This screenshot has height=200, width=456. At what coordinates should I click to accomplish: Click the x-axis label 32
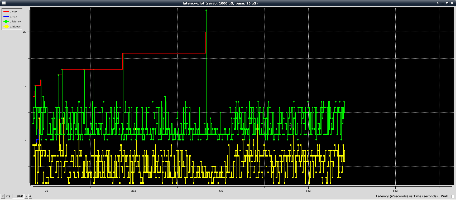coord(47,191)
